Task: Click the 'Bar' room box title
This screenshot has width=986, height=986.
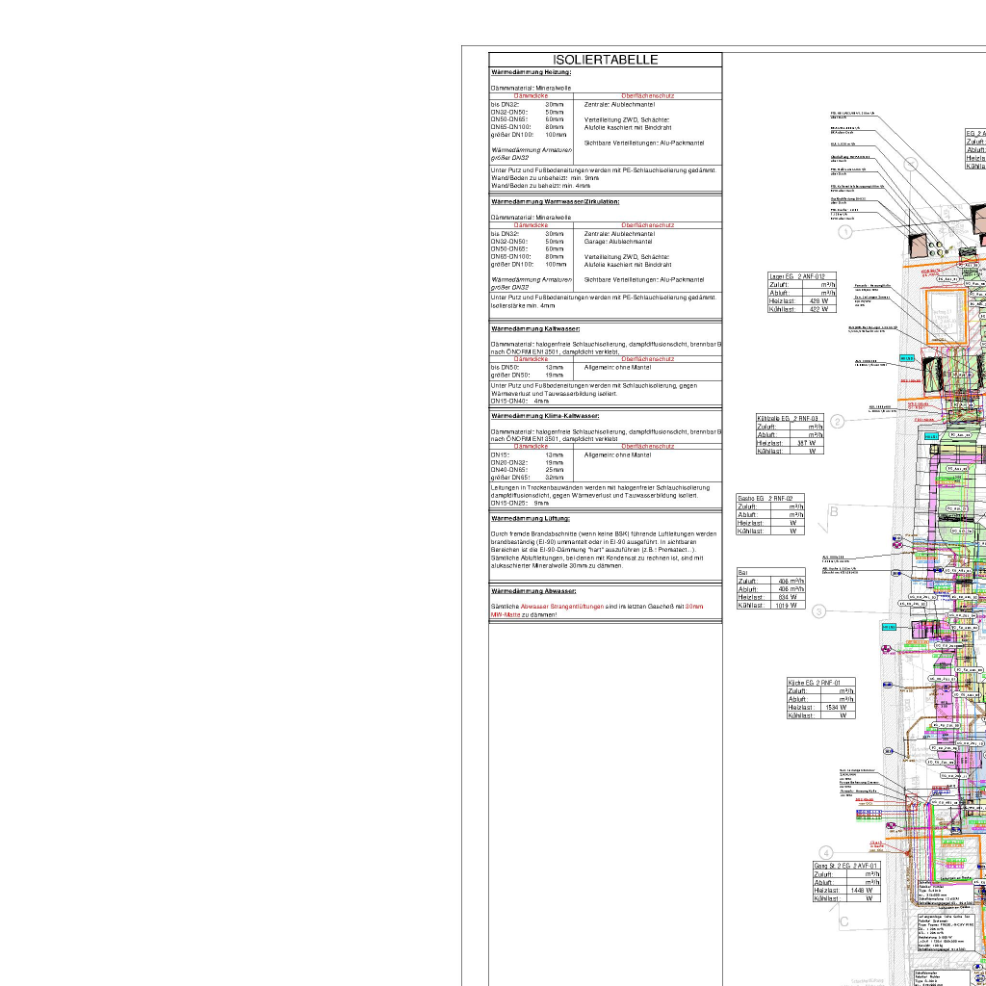Action: click(x=742, y=573)
